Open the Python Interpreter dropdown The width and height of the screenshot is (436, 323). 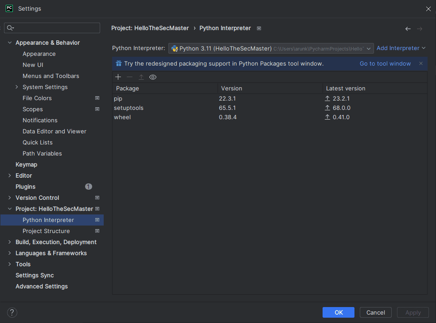[x=271, y=48]
